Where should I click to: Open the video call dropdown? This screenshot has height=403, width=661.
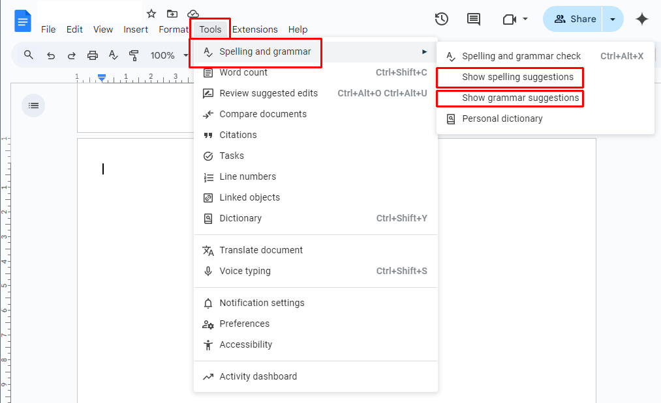515,19
